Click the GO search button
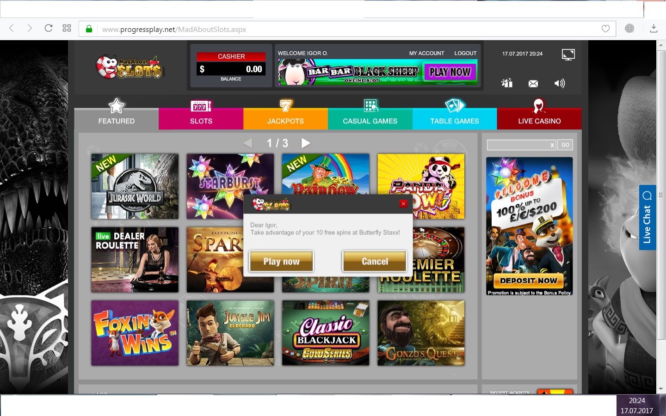This screenshot has width=666, height=416. click(565, 145)
